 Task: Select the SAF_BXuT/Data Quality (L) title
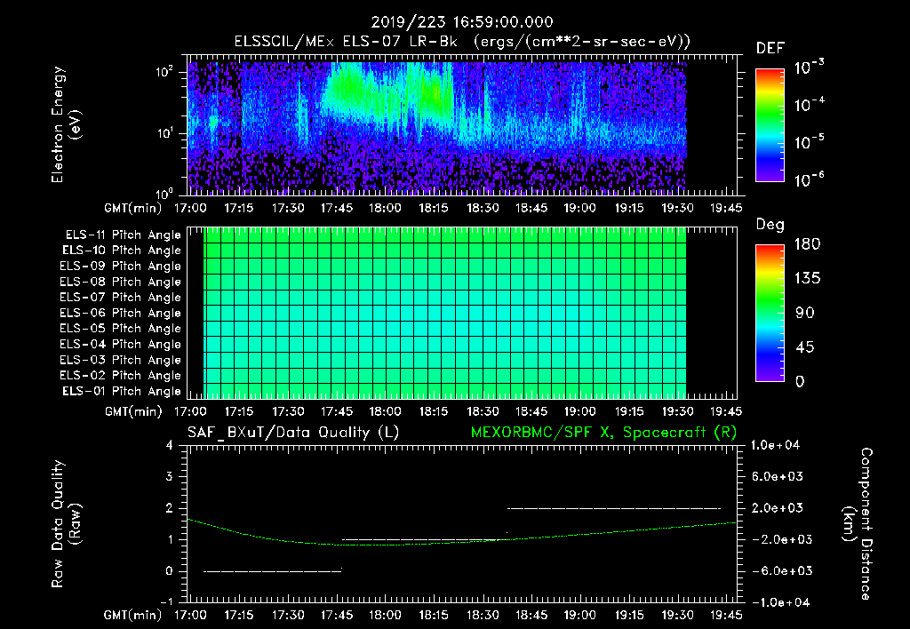click(293, 433)
